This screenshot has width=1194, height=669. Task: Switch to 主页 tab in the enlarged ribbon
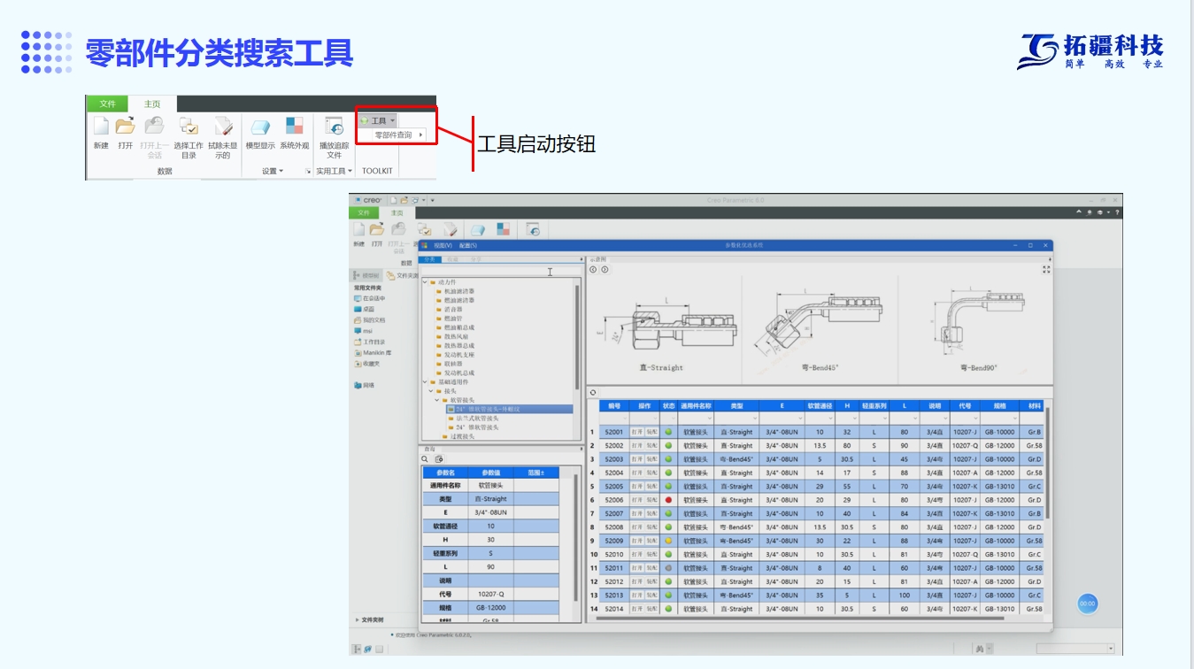152,104
